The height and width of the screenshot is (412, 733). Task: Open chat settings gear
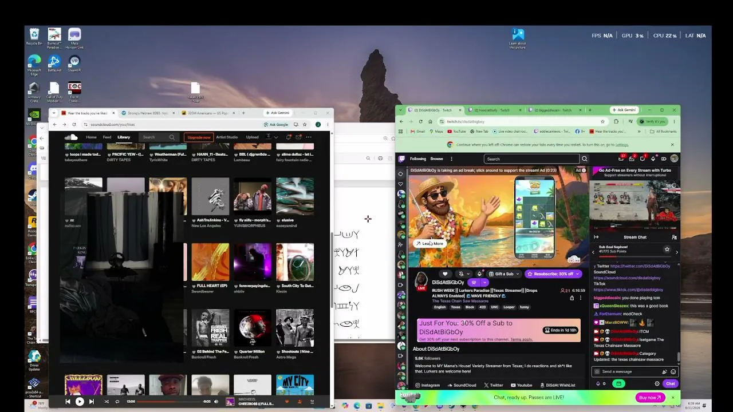tap(657, 383)
